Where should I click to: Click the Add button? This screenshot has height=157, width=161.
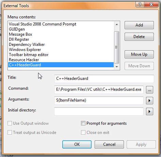(x=139, y=25)
